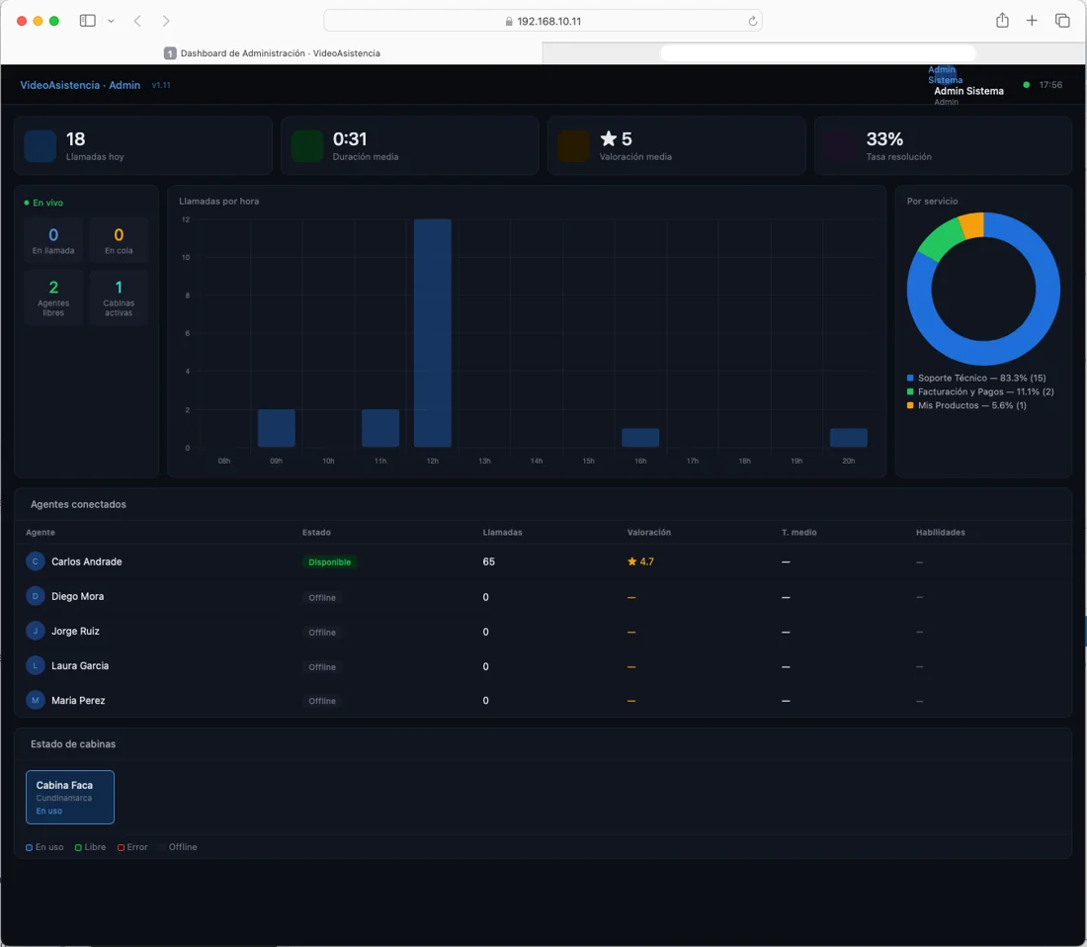Click Diego Mora's Offline badge
Screen dimensions: 1087x947
click(322, 598)
